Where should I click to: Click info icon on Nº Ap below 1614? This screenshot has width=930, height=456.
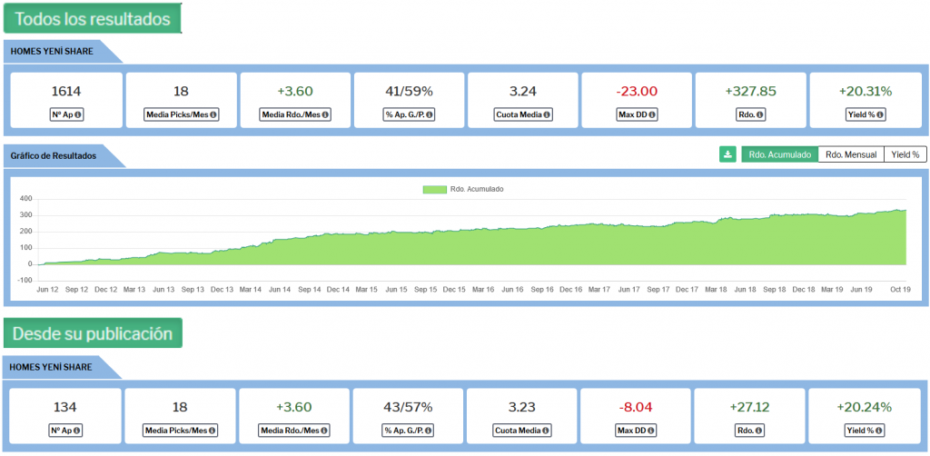click(x=78, y=115)
